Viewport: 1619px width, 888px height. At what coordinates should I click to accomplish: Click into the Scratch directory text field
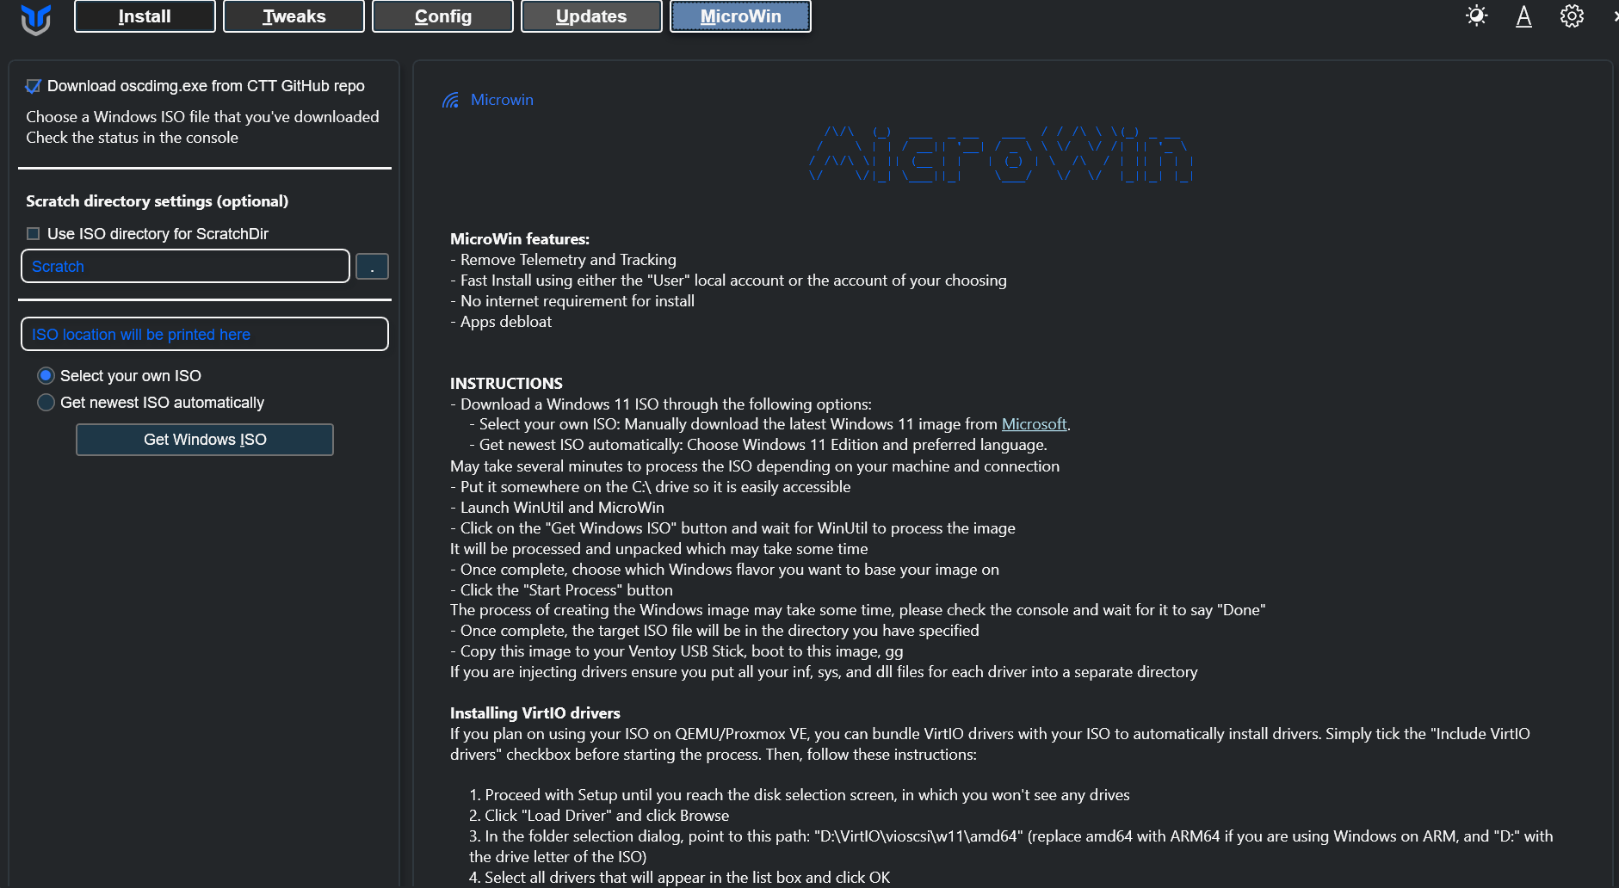[185, 267]
